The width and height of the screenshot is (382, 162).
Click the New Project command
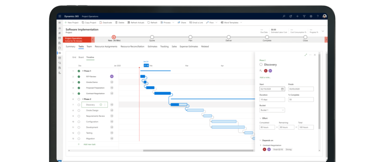point(72,23)
